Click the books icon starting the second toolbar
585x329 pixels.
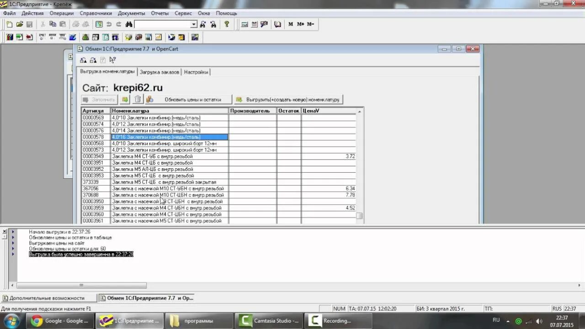point(9,37)
